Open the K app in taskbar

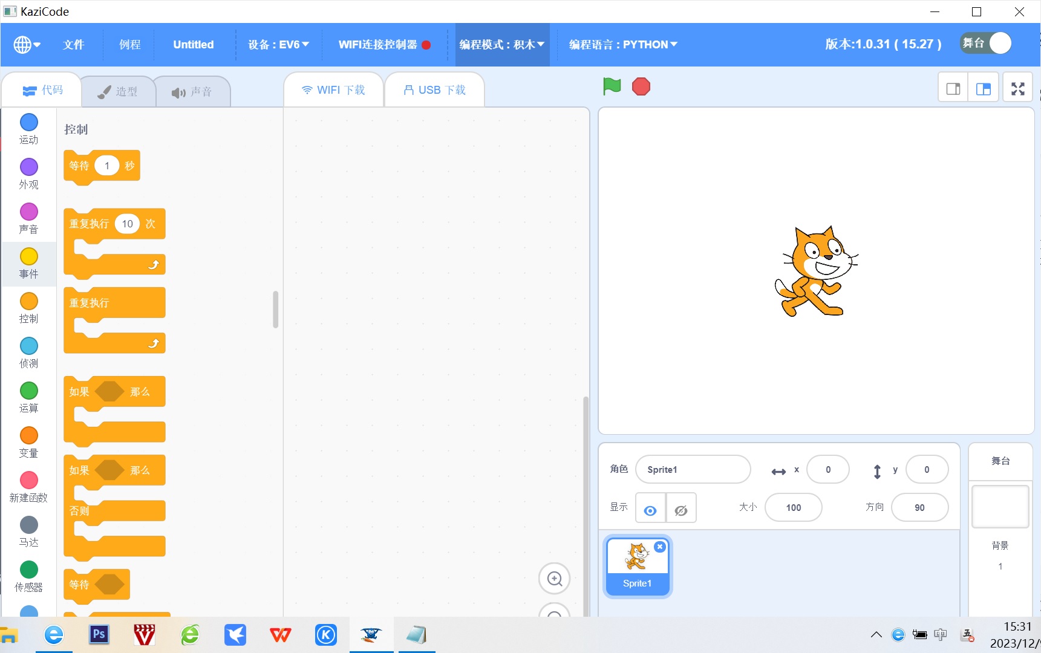(x=325, y=634)
